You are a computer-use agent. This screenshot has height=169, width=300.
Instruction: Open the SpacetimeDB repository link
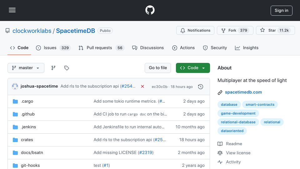75,31
